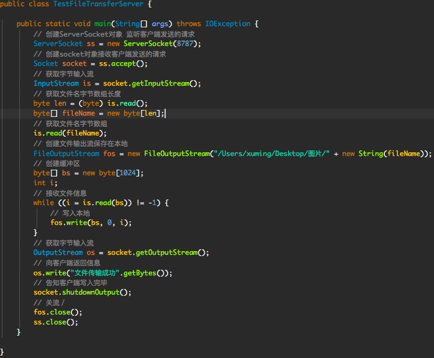The height and width of the screenshot is (358, 434).
Task: Click the 'int i;' declaration
Action: [45, 183]
